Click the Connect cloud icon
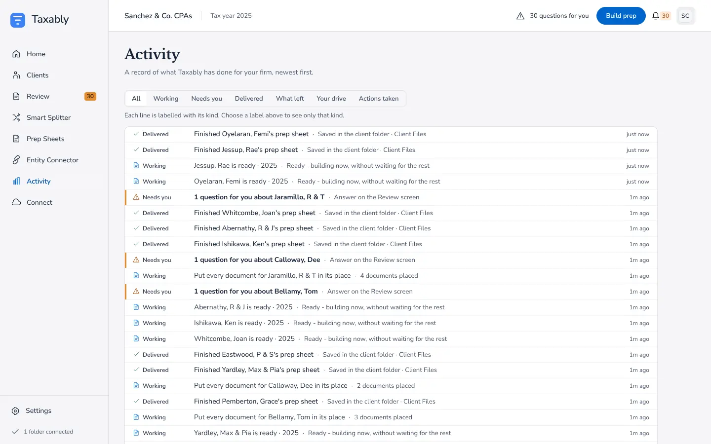 pyautogui.click(x=16, y=202)
